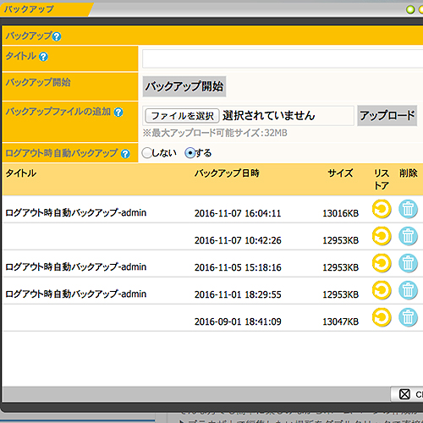Click the タイトル text input field

pos(283,58)
